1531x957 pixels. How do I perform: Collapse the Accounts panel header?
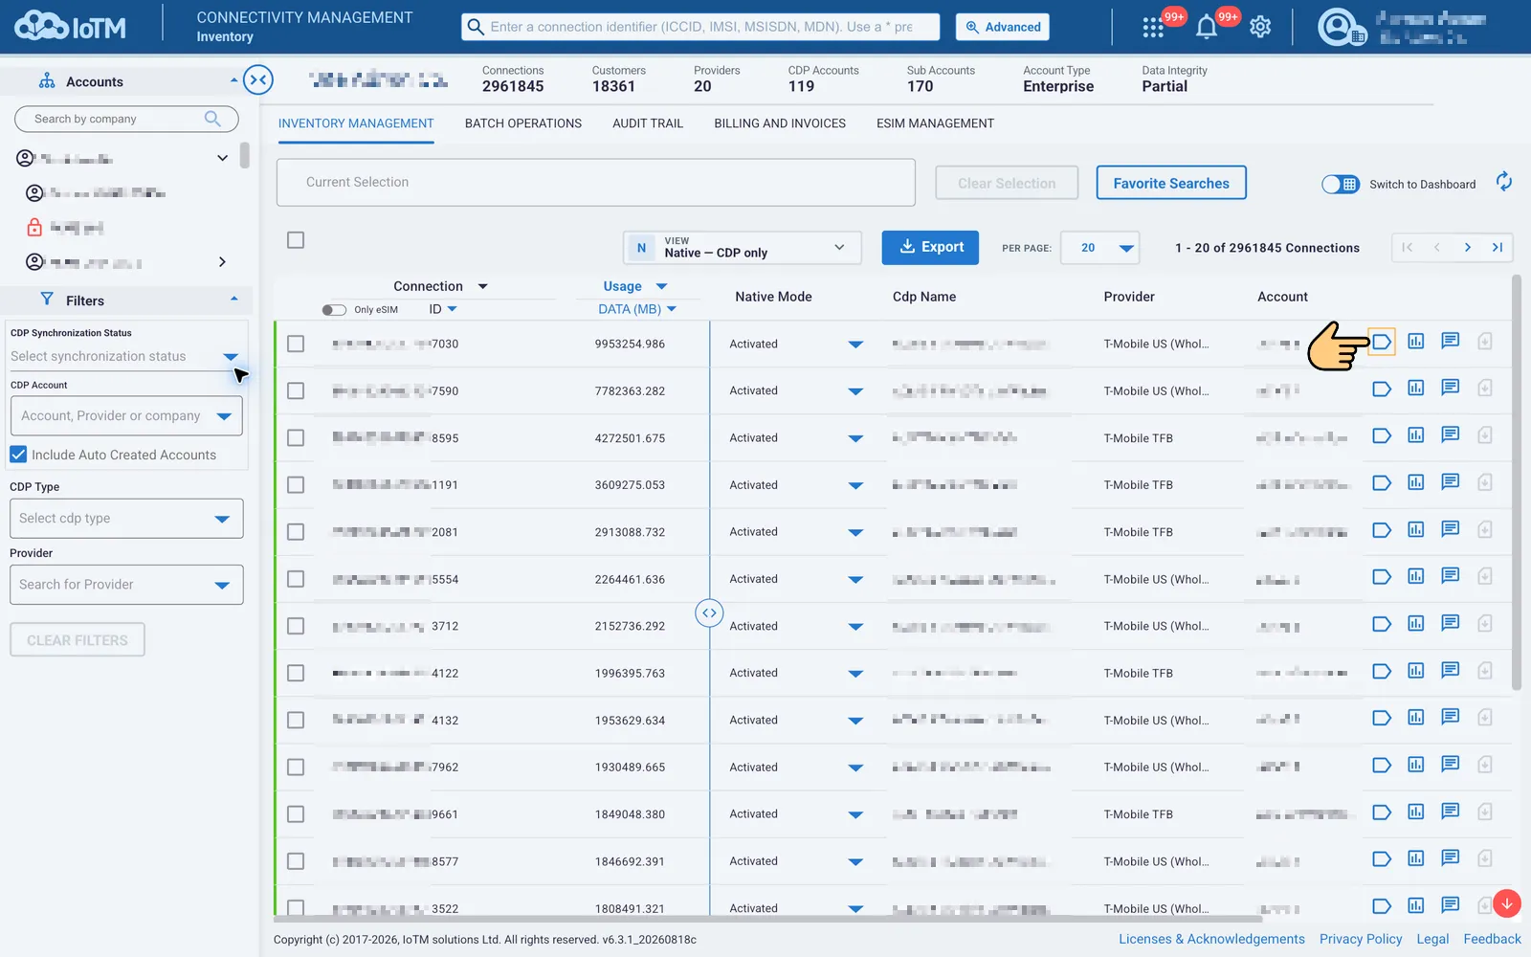(x=126, y=81)
